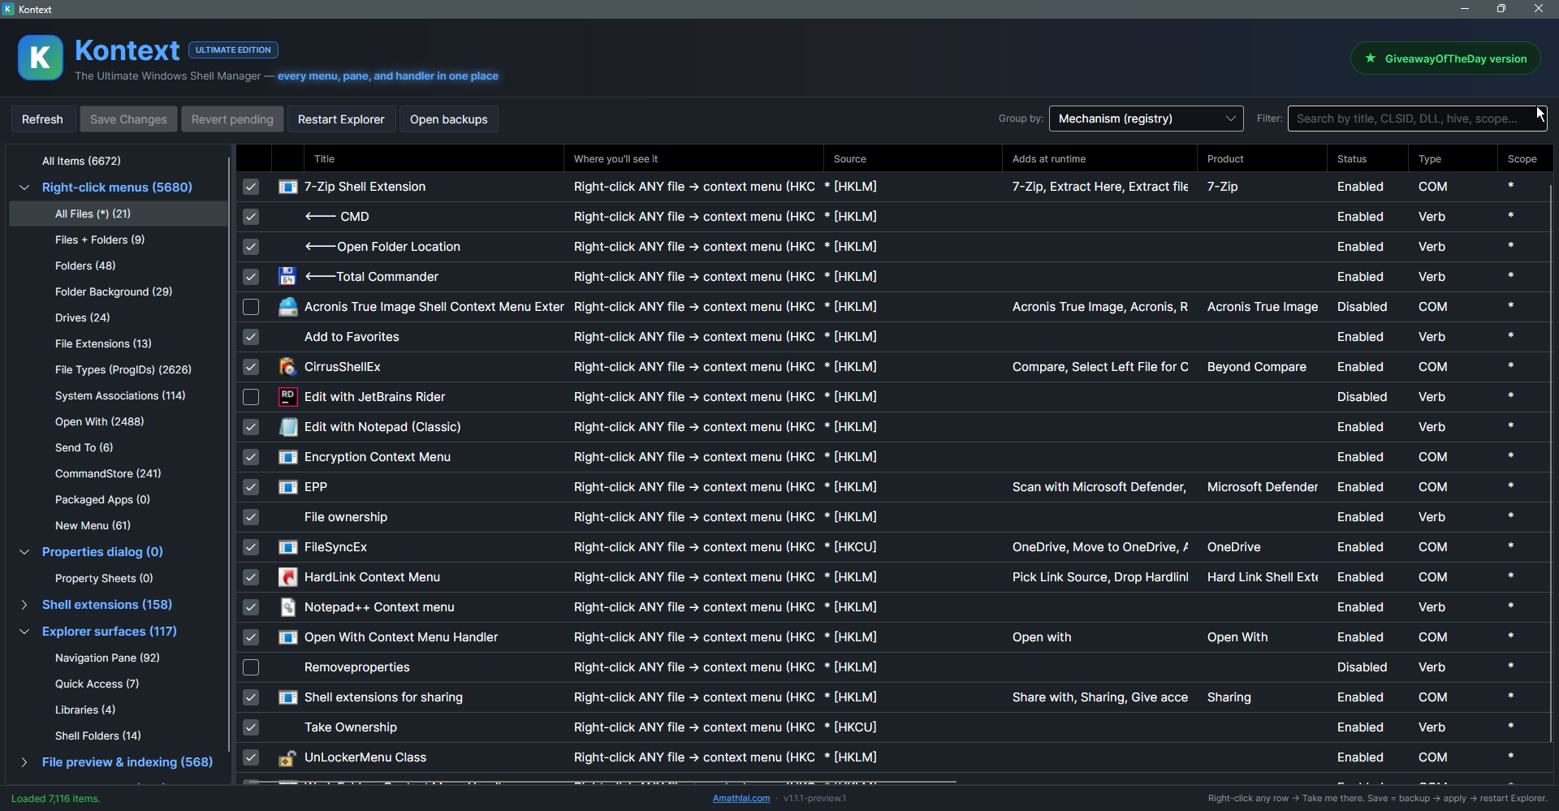Click the CirrusShellEx Beyond Compare icon
This screenshot has height=811, width=1559.
point(287,367)
